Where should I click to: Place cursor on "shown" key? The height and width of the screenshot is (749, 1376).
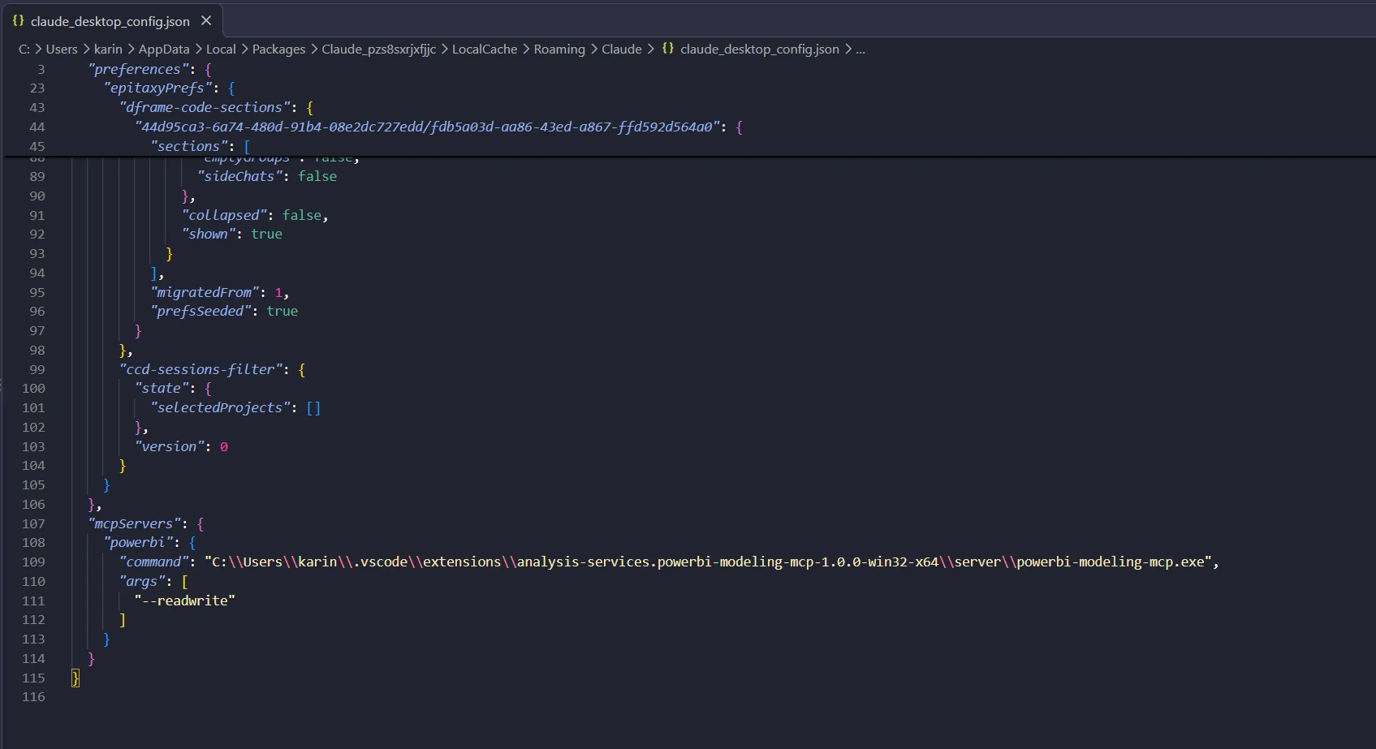click(x=209, y=234)
